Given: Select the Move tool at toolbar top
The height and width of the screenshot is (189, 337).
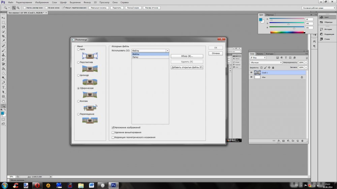Looking at the screenshot, I should pos(3,17).
